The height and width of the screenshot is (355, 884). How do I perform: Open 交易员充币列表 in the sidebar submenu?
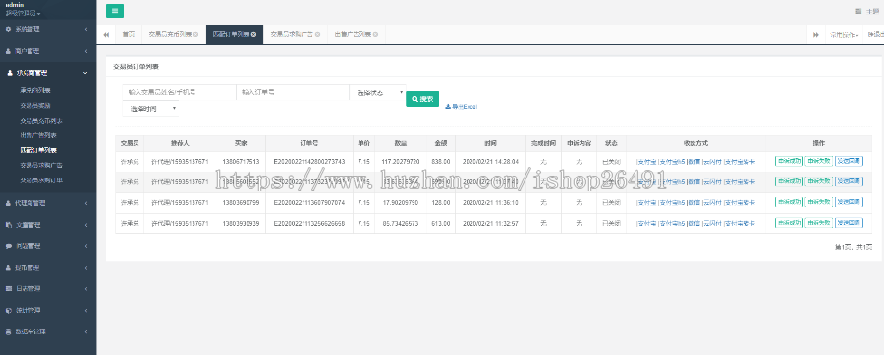(41, 121)
